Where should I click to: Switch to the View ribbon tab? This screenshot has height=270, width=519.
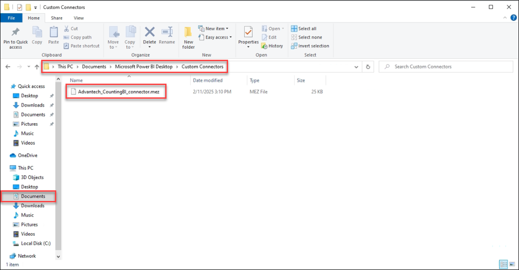79,18
